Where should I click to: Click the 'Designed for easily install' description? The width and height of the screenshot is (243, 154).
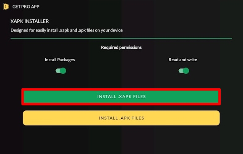pyautogui.click(x=67, y=30)
